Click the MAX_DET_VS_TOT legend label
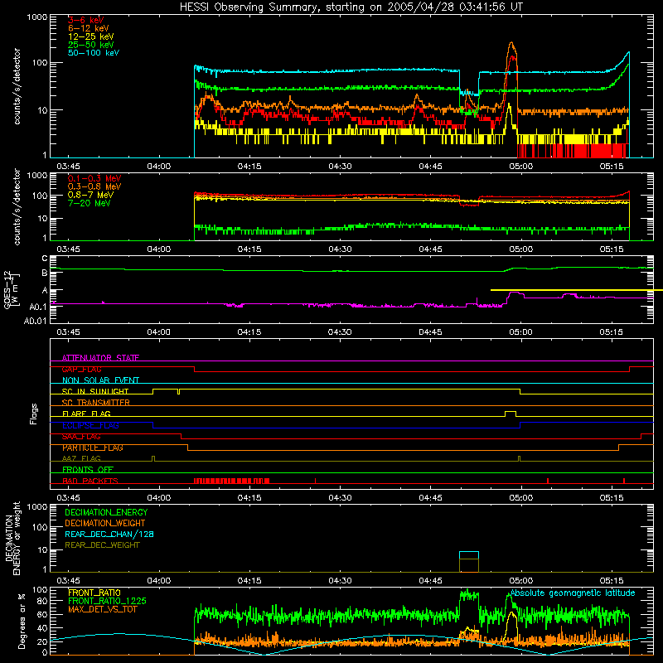This screenshot has width=663, height=663. click(102, 609)
